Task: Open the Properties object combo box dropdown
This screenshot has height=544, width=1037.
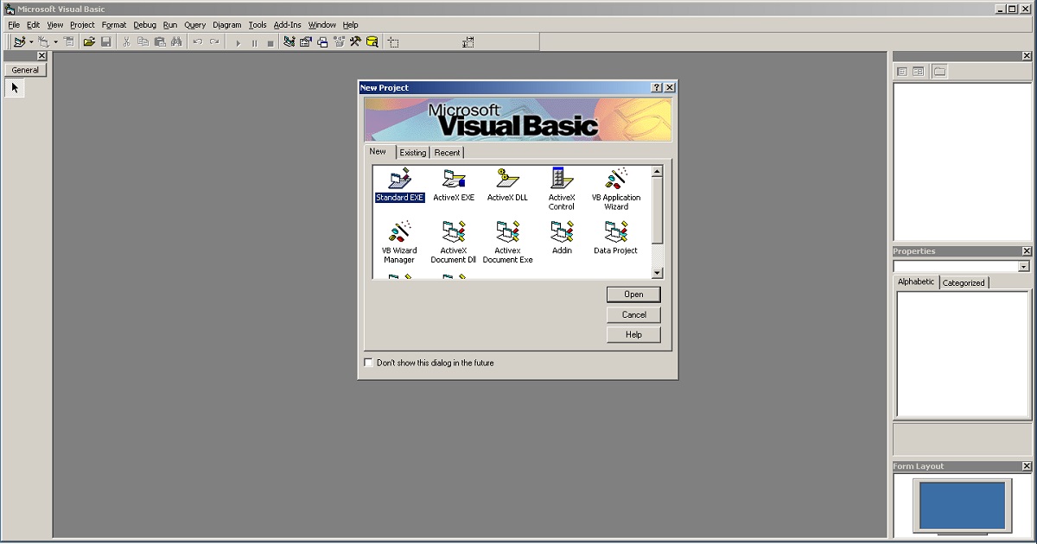Action: [x=1024, y=267]
